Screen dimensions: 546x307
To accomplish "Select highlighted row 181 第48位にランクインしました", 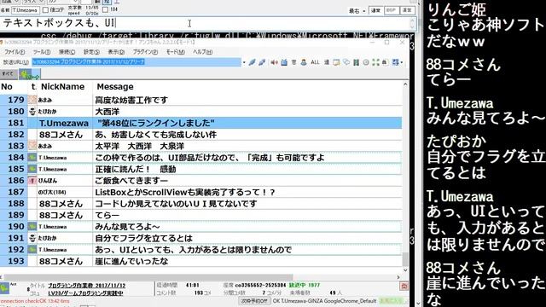I will tap(201, 123).
